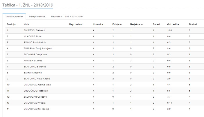The width and height of the screenshot is (204, 117).
Task: Open the Detaljna tablica tab
Action: pos(37,17)
